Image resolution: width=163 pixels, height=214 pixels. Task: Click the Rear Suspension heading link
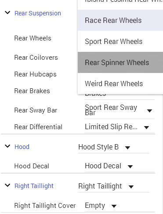pos(38,13)
